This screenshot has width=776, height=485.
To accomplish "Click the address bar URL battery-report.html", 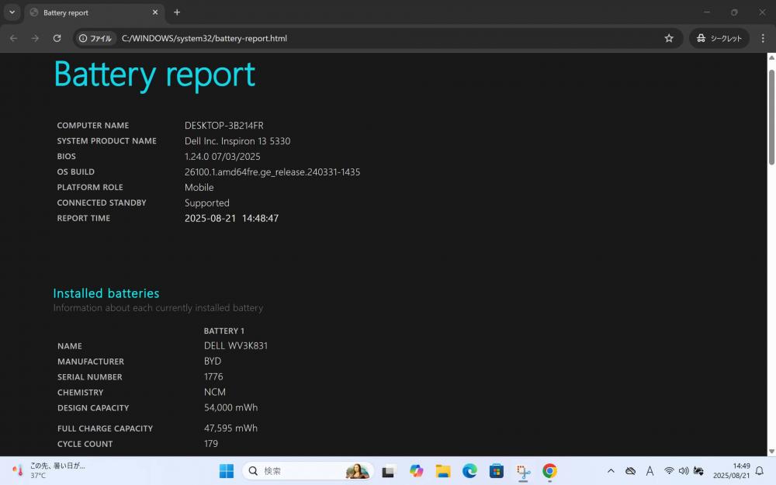I will (x=204, y=38).
